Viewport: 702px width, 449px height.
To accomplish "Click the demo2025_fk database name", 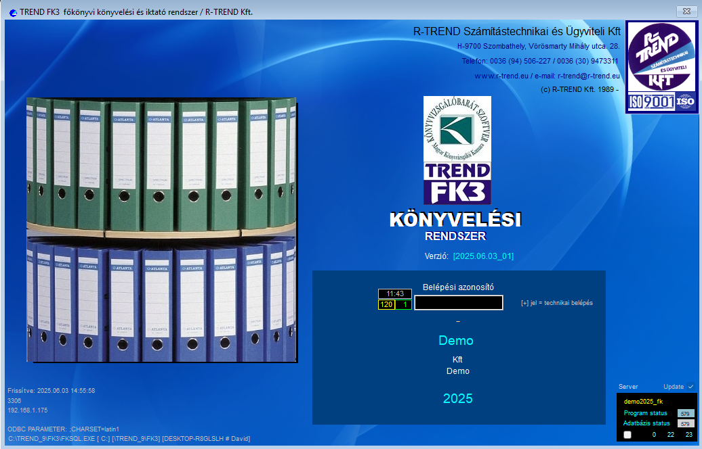I will [x=643, y=402].
